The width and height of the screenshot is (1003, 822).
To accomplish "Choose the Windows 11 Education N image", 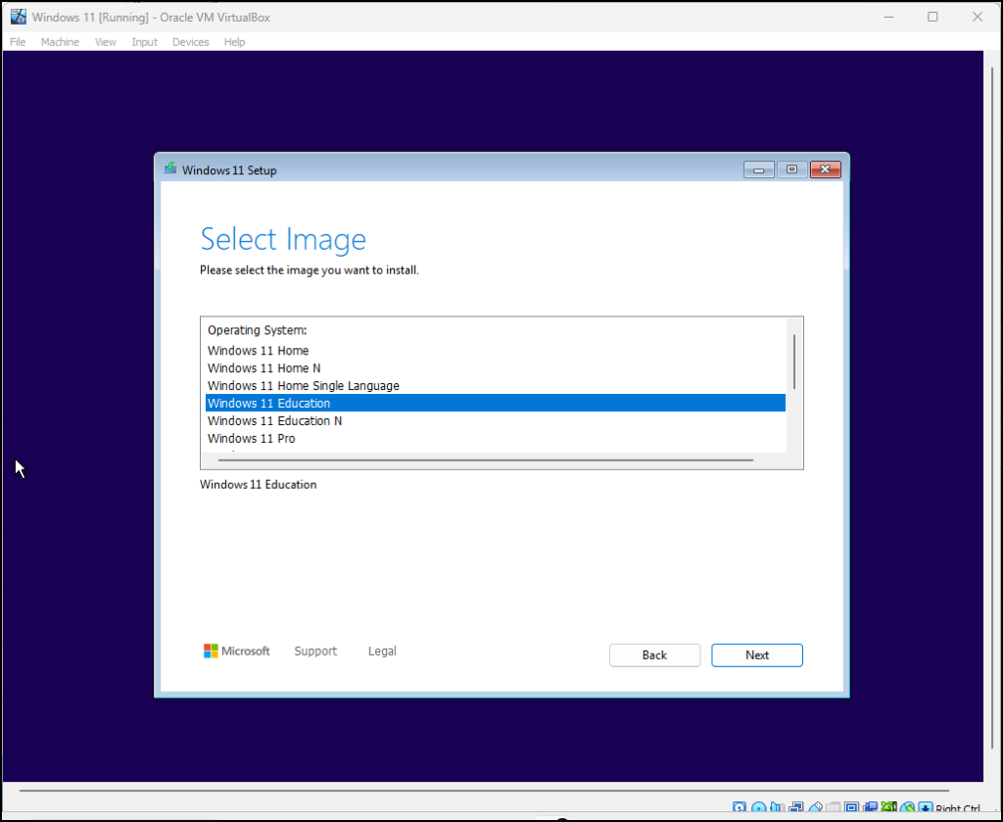I will point(495,421).
